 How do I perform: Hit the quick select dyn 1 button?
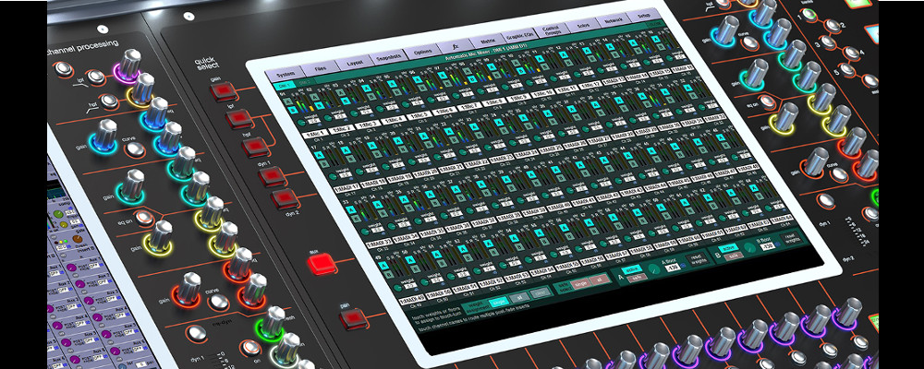pyautogui.click(x=272, y=175)
